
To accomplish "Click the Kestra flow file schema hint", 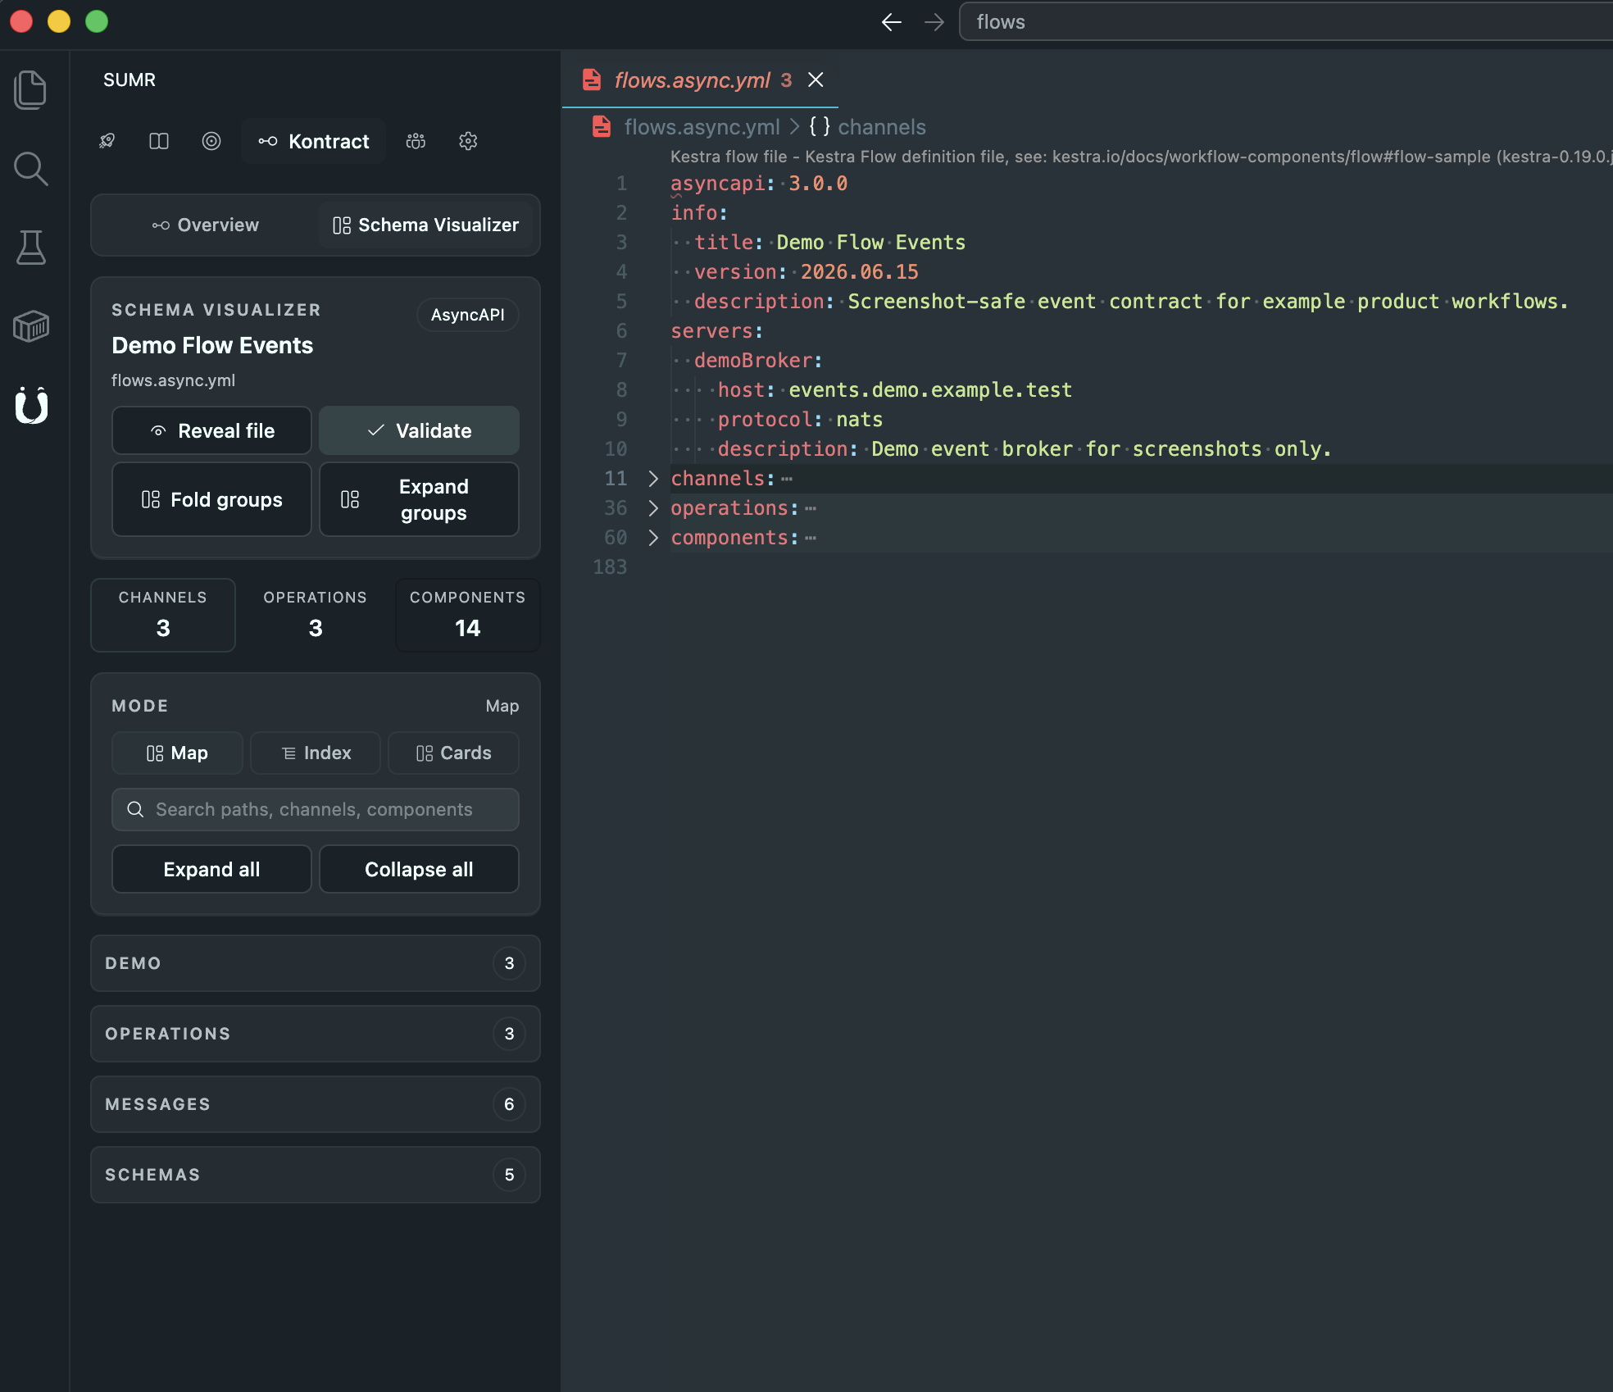I will point(1142,157).
